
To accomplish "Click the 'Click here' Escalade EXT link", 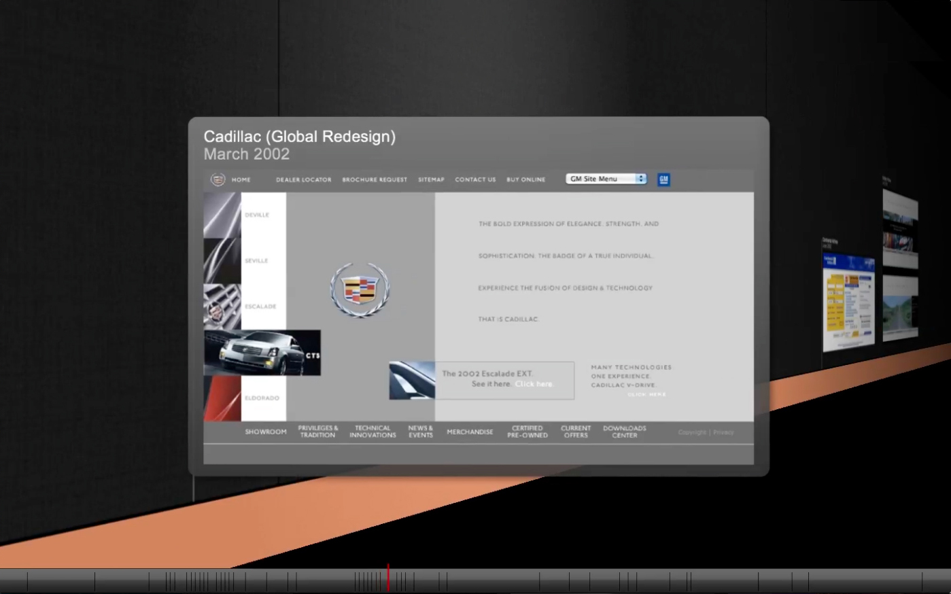I will (x=534, y=384).
